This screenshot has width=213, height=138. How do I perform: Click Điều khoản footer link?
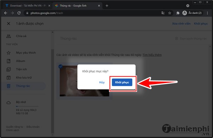click(33, 127)
